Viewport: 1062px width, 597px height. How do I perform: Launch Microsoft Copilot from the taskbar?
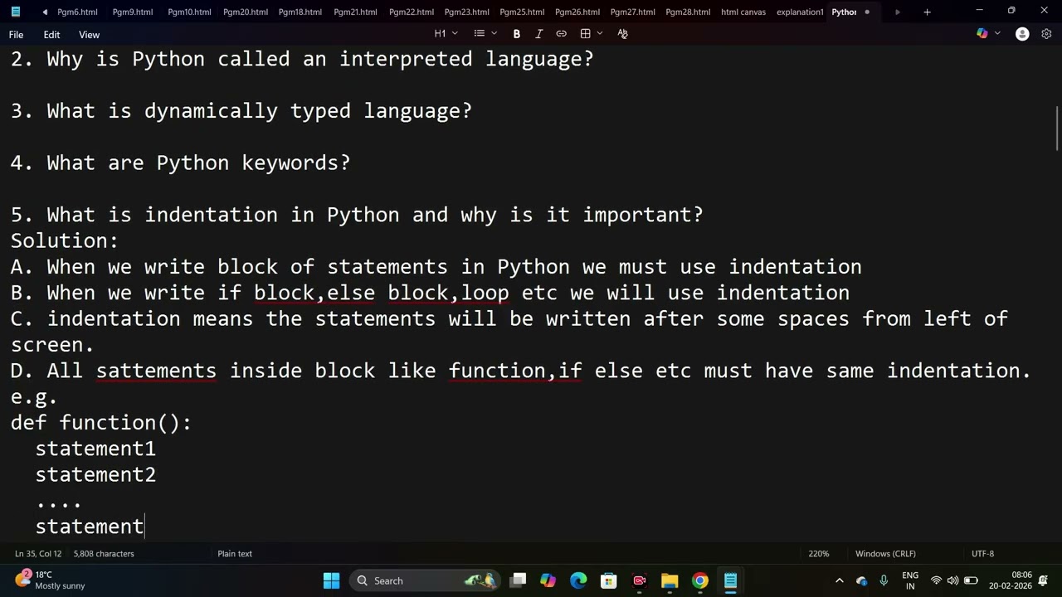pyautogui.click(x=548, y=580)
